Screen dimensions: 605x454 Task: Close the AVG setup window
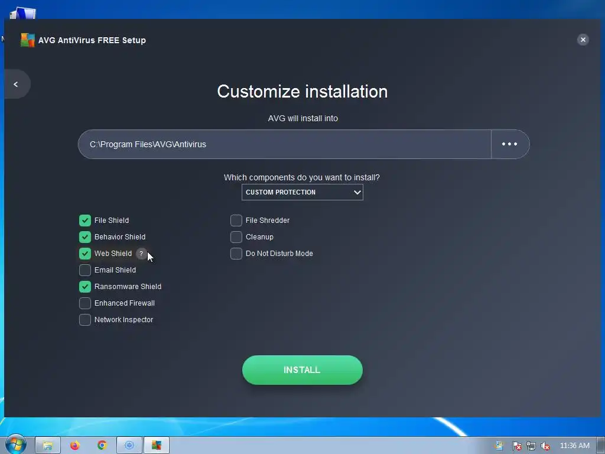[x=583, y=40]
